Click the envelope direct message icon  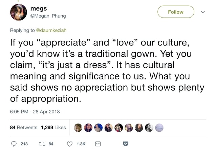(98, 144)
